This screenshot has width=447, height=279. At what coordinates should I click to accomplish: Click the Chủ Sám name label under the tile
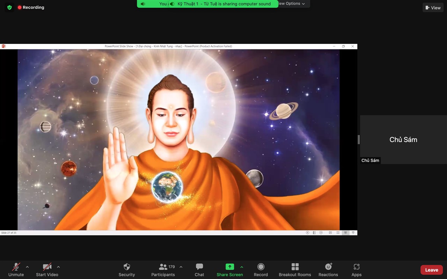click(x=370, y=160)
